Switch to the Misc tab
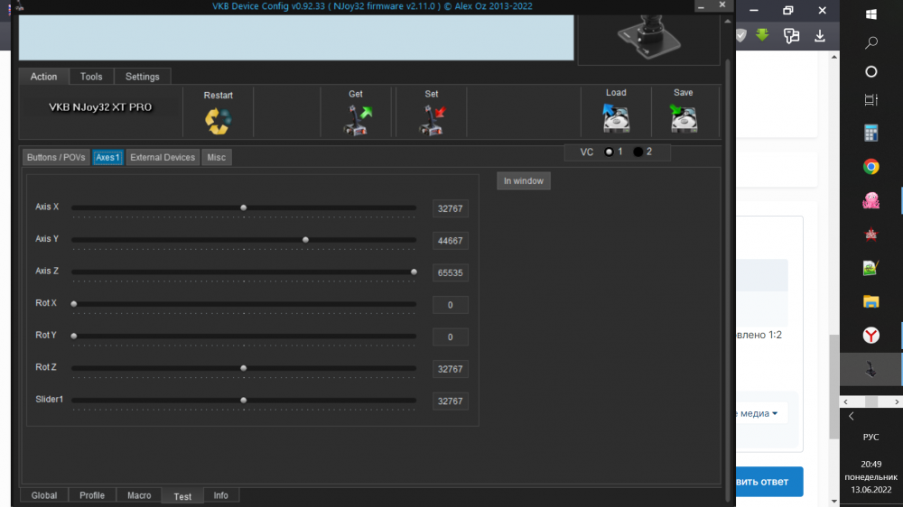This screenshot has width=903, height=507. (217, 157)
